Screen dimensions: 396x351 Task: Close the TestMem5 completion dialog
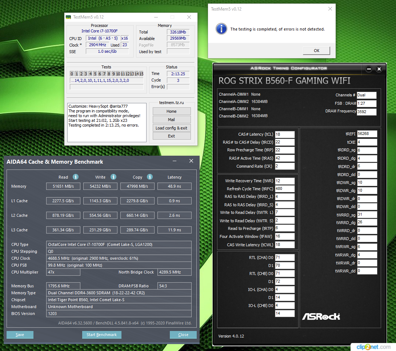pyautogui.click(x=330, y=9)
